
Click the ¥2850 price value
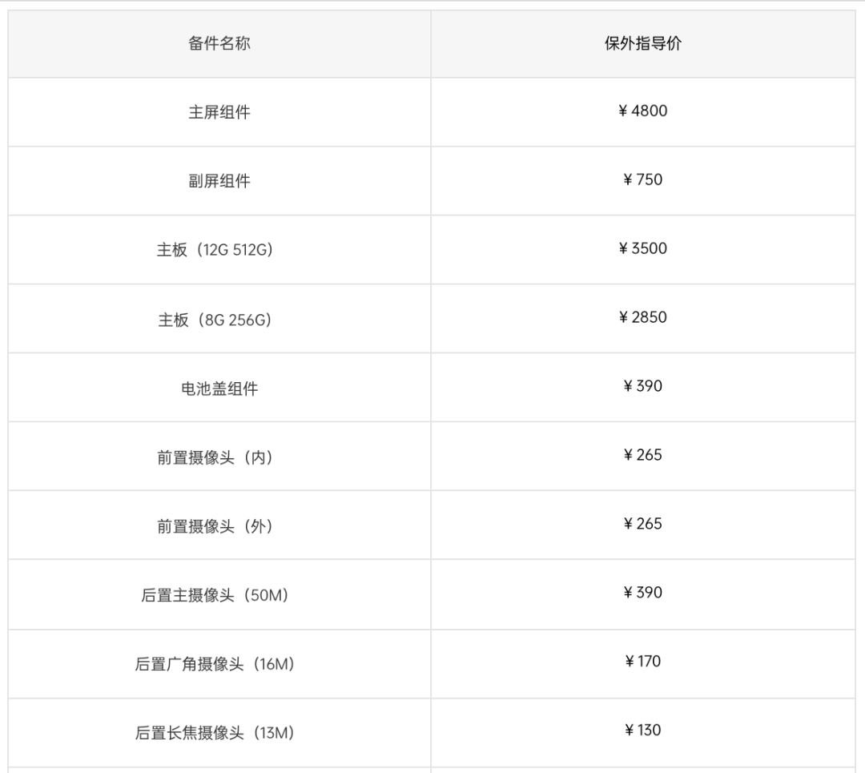(x=642, y=318)
